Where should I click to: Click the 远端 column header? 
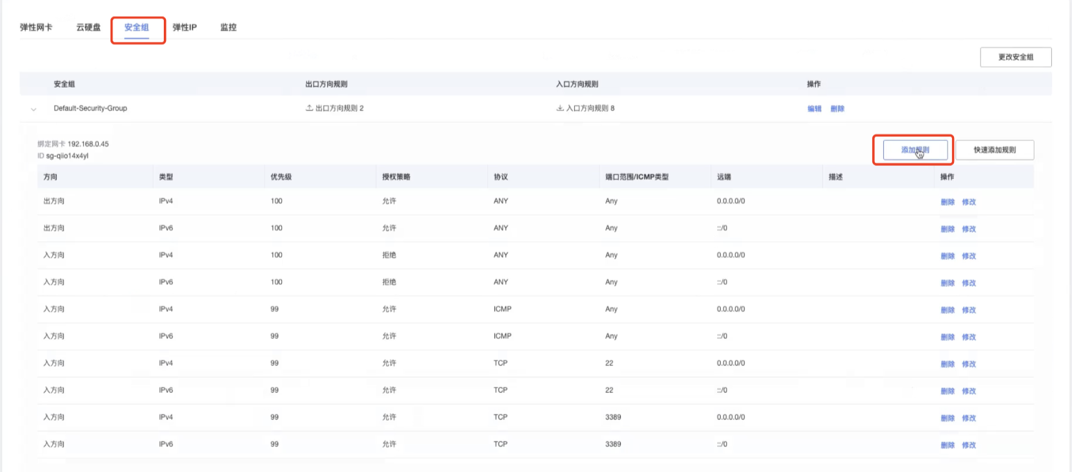pos(724,177)
